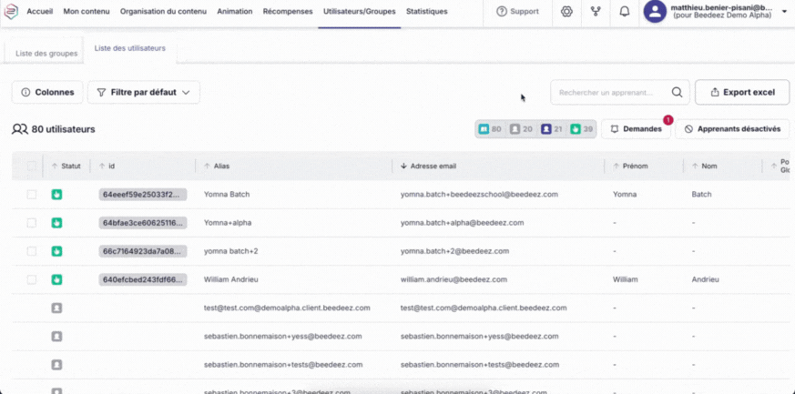Filter by the teal status badge showing 80
Image resolution: width=795 pixels, height=394 pixels.
[490, 129]
